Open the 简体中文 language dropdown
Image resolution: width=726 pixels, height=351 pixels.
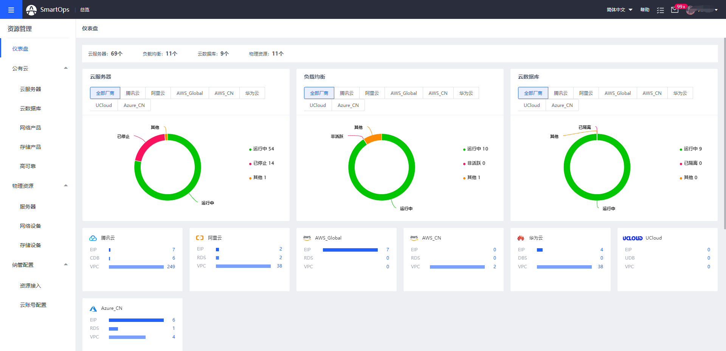619,10
